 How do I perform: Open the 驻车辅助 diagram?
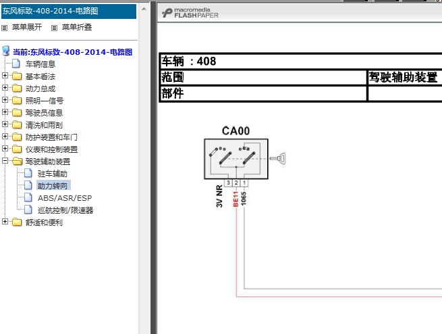[x=53, y=174]
